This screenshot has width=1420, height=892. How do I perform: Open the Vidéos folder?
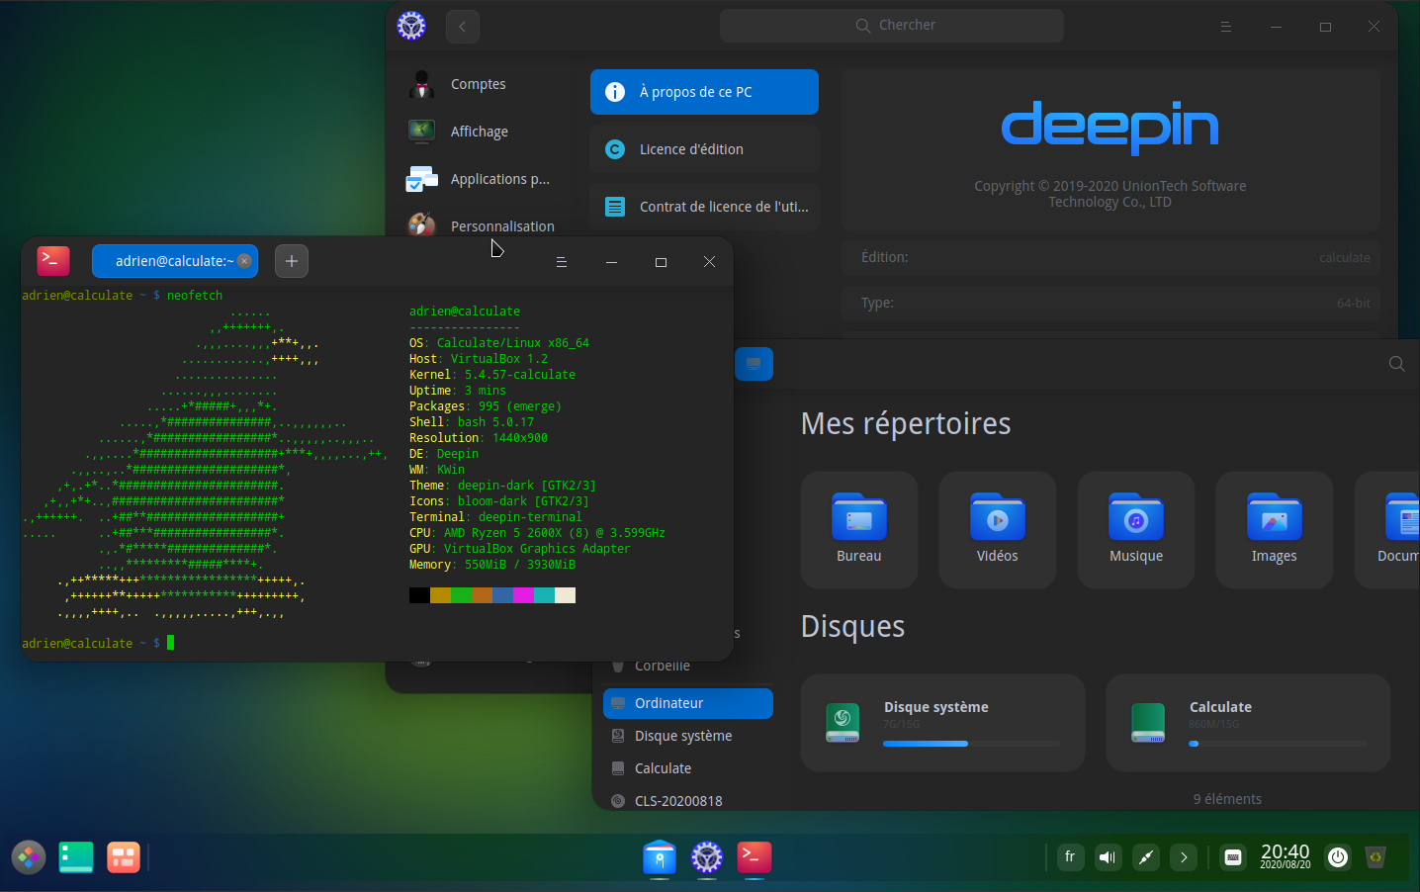[998, 529]
